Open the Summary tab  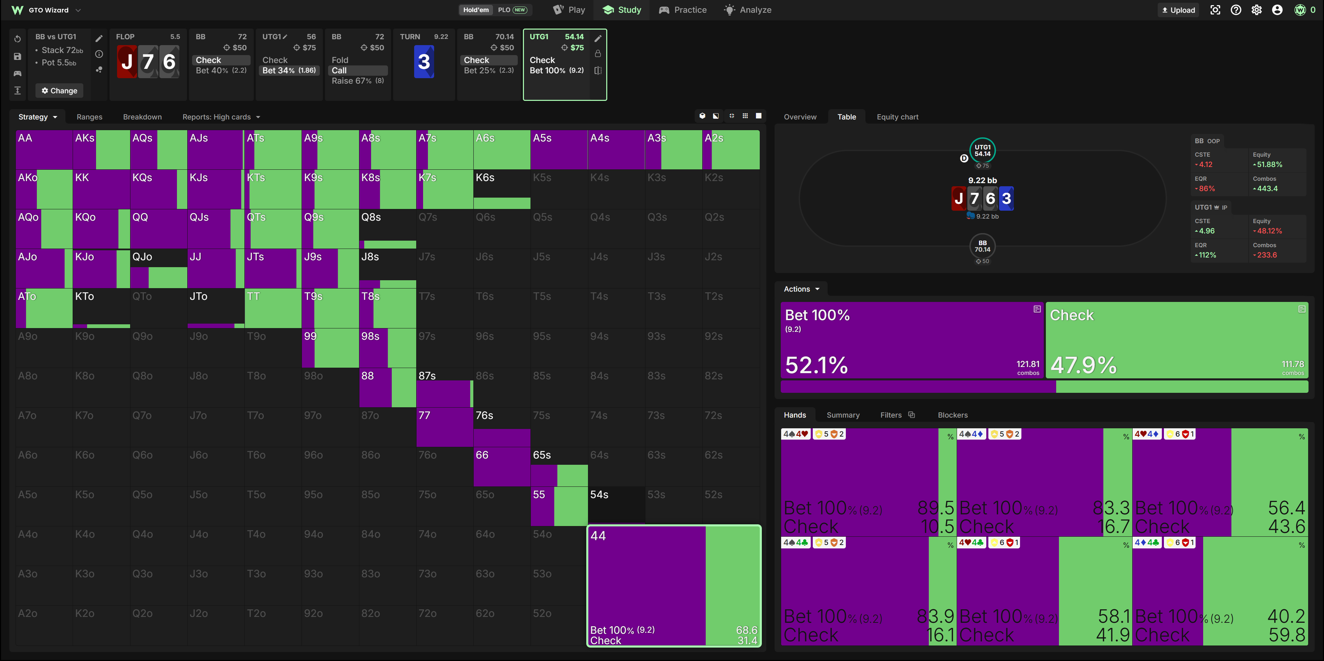pyautogui.click(x=843, y=415)
